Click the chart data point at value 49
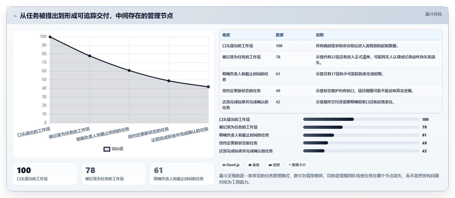Screen dimensions: 455x198 [x=169, y=81]
